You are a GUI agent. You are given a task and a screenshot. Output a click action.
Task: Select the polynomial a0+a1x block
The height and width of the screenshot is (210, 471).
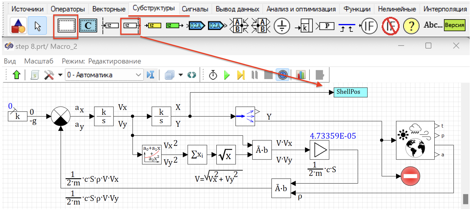[152, 155]
